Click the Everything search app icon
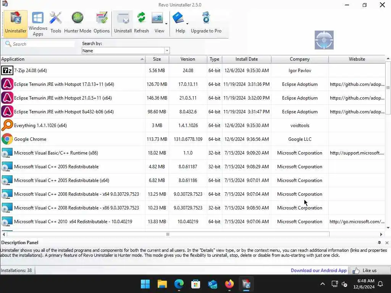The width and height of the screenshot is (391, 293). coord(7,125)
